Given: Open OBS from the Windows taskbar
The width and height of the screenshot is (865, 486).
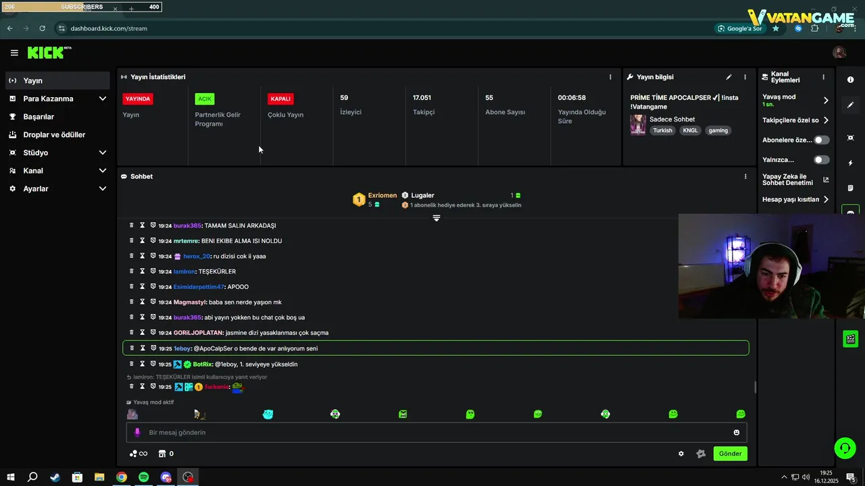Looking at the screenshot, I should tap(188, 477).
